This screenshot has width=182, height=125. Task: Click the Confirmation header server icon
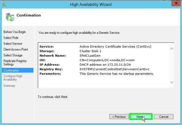pos(10,17)
